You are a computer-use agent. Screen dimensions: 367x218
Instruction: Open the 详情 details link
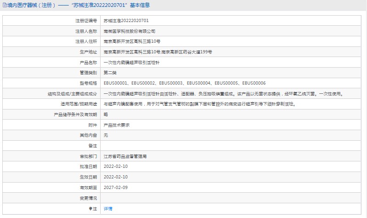click(x=108, y=208)
